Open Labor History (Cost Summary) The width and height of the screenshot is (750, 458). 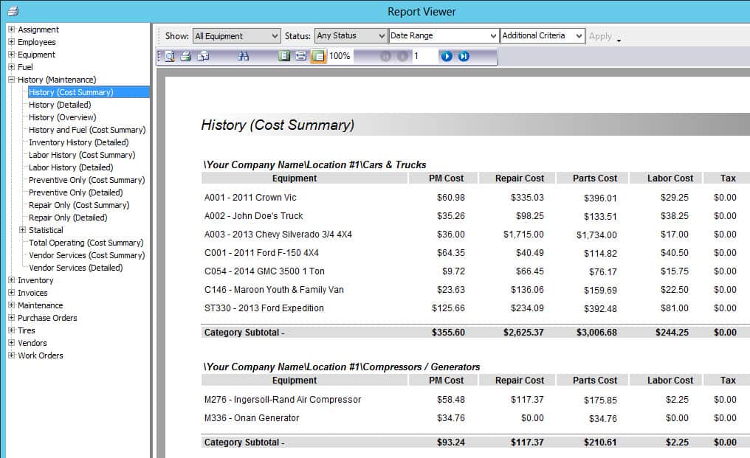82,155
